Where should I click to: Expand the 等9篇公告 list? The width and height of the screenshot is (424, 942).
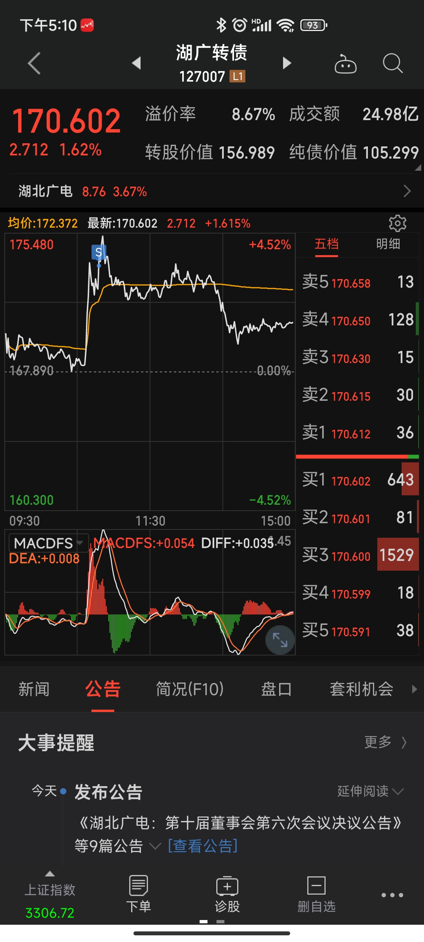155,846
